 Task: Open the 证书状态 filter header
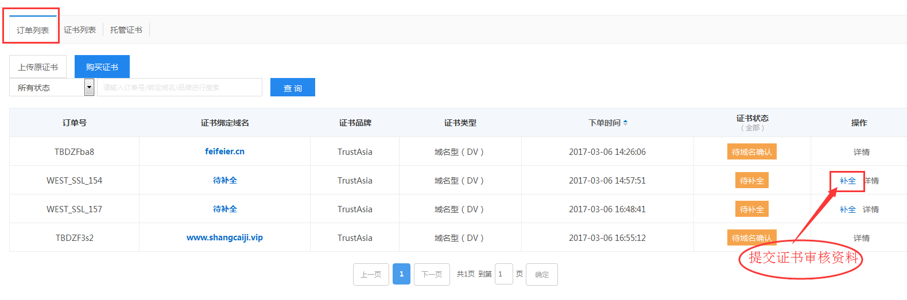pyautogui.click(x=752, y=123)
